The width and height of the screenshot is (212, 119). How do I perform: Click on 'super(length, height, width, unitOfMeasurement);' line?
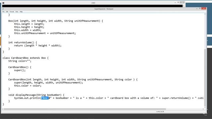(49, 83)
